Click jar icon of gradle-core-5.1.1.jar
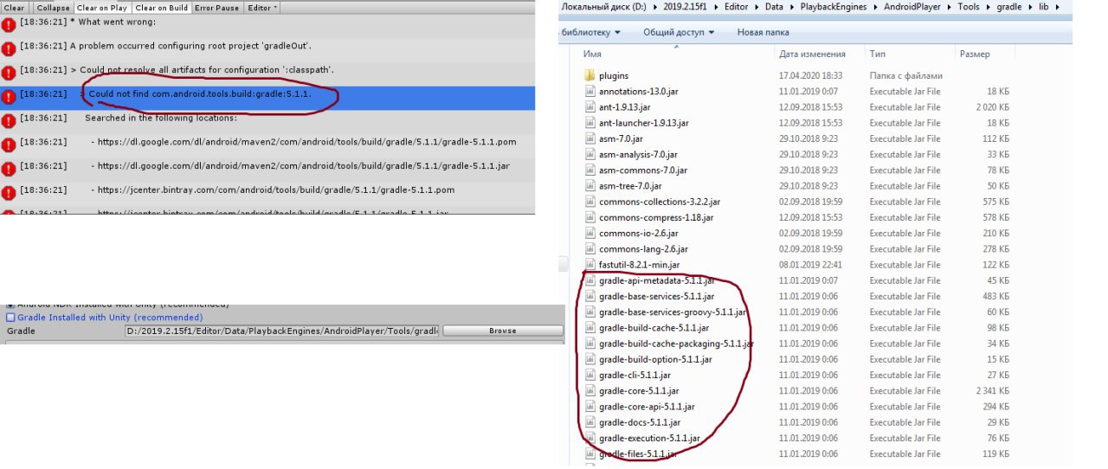Viewport: 1108px width, 469px height. click(590, 391)
